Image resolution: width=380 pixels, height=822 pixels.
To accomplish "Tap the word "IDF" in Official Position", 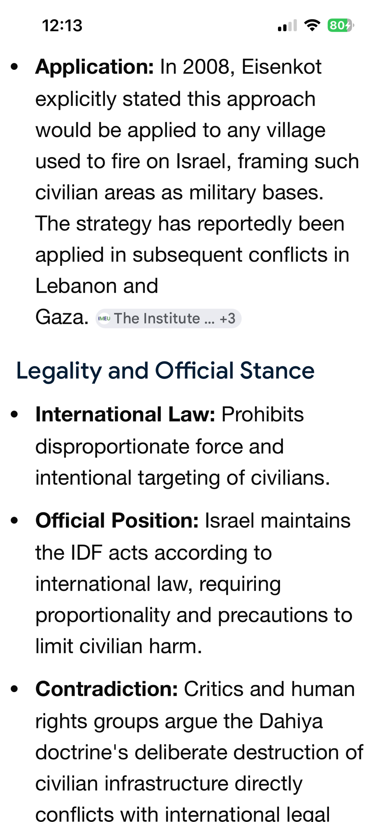I will pos(86,553).
